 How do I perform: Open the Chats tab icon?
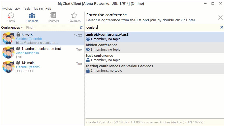click(x=11, y=15)
